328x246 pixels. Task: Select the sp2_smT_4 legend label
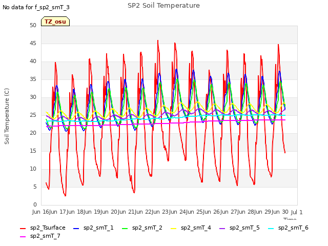point(196,228)
